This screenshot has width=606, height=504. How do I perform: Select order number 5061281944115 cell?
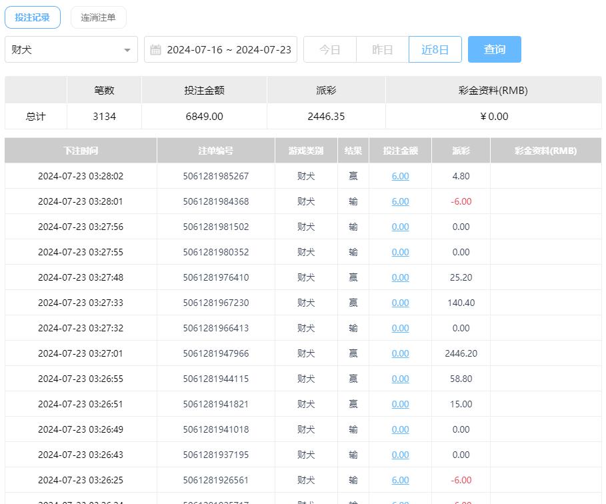215,379
